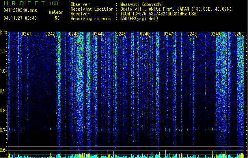This screenshot has width=248, height=158.
Task: Click observer name Masayuki Kobayashi
Action: 142,4
